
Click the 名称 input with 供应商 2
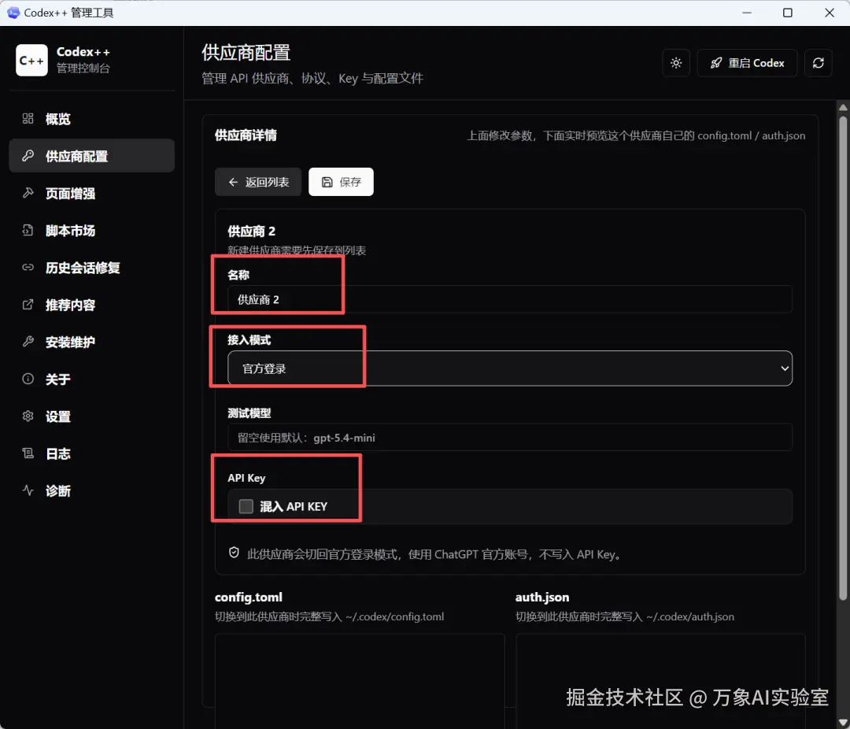(509, 299)
